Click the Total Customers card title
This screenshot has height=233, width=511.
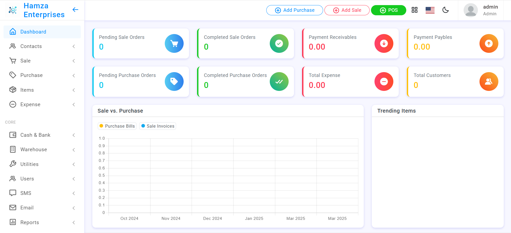click(432, 75)
